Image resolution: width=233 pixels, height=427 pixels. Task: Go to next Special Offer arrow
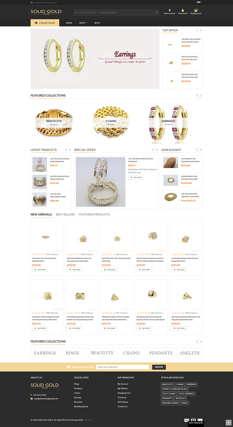[x=157, y=150]
